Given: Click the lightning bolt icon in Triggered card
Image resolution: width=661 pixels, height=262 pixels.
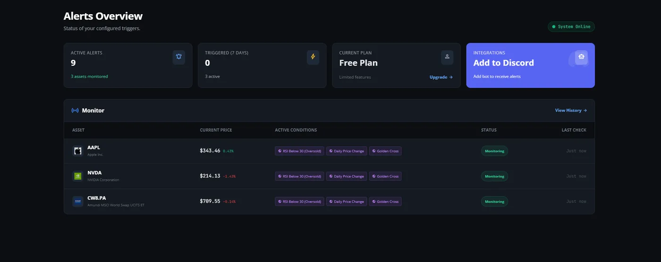Looking at the screenshot, I should (313, 57).
